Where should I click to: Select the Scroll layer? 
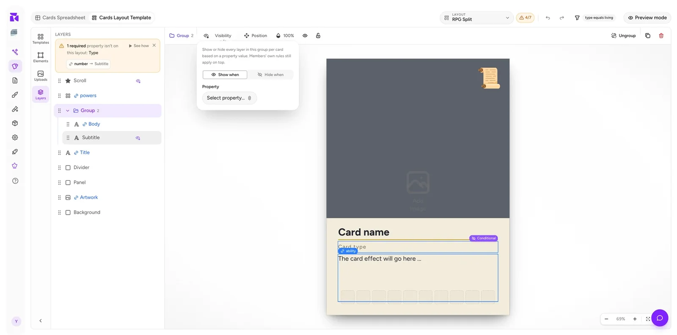108,81
